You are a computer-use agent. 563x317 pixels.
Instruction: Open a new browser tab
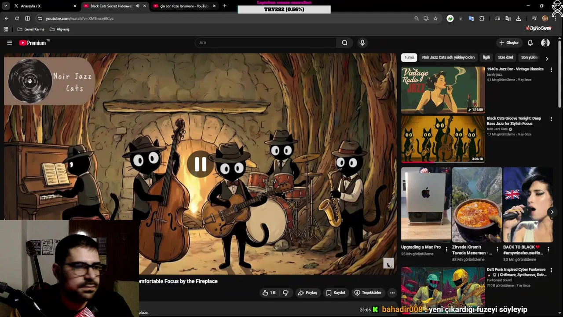[224, 6]
